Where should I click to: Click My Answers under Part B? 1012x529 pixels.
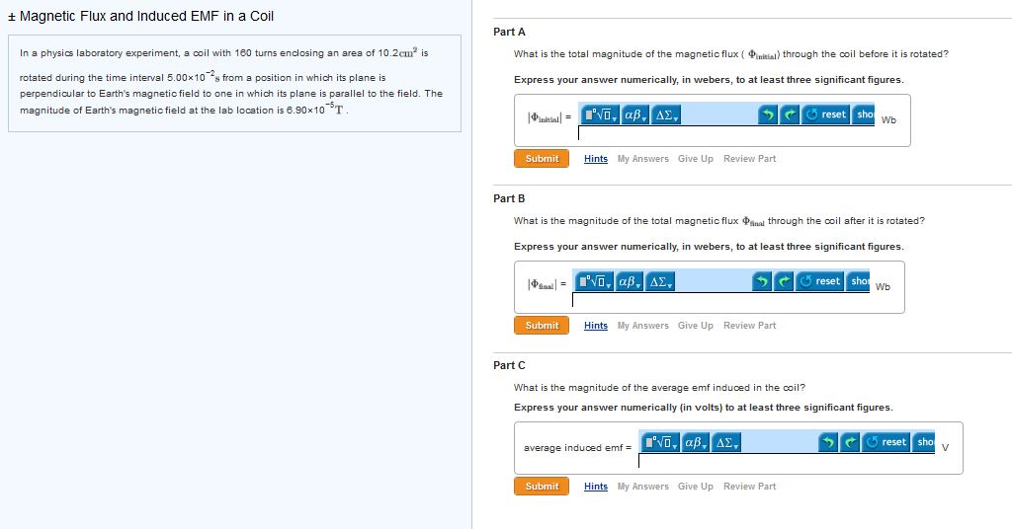(x=642, y=326)
